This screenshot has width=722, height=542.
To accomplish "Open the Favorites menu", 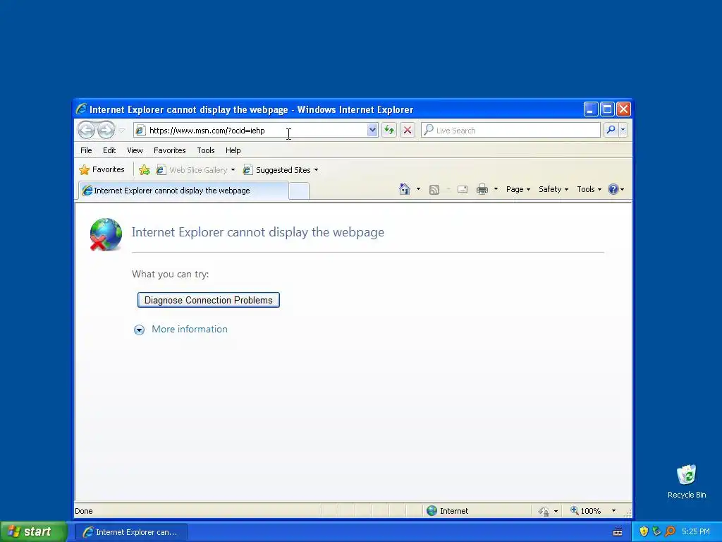I will pyautogui.click(x=169, y=150).
